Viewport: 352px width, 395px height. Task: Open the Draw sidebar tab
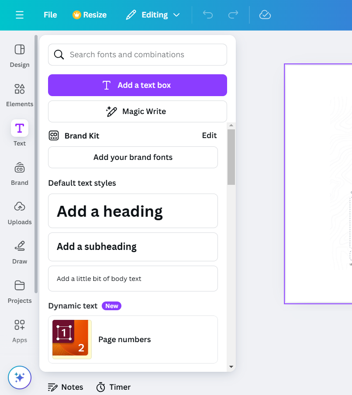pos(20,253)
